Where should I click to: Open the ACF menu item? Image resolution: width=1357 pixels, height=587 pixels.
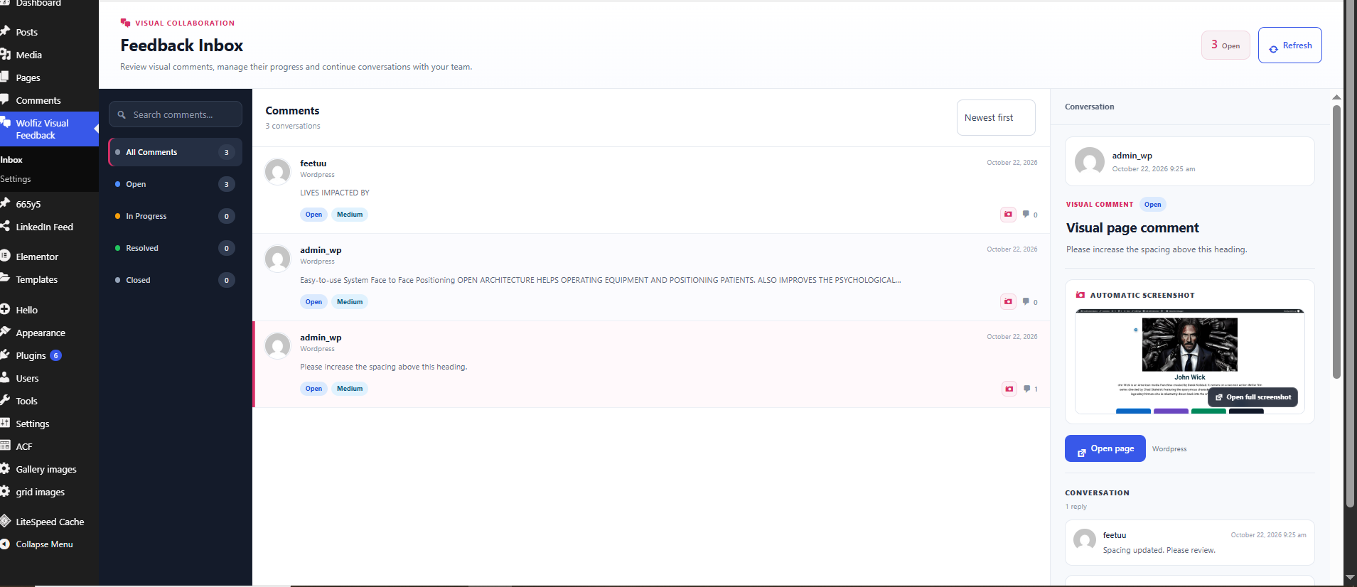click(x=49, y=446)
